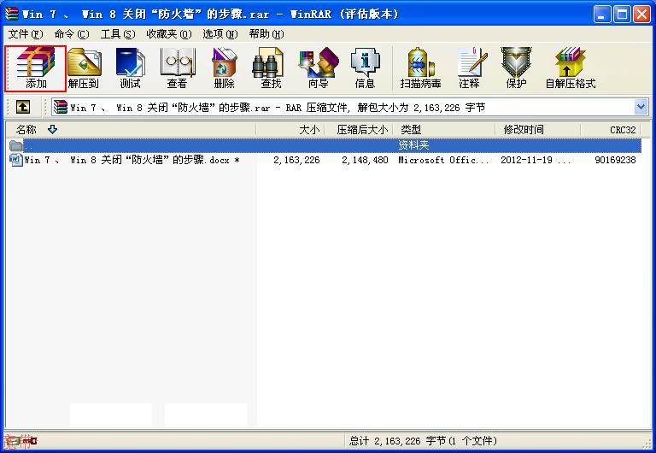Click the parent folder icon in the list
The width and height of the screenshot is (656, 453).
pyautogui.click(x=16, y=145)
